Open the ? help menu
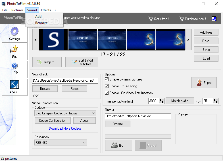 (55, 10)
